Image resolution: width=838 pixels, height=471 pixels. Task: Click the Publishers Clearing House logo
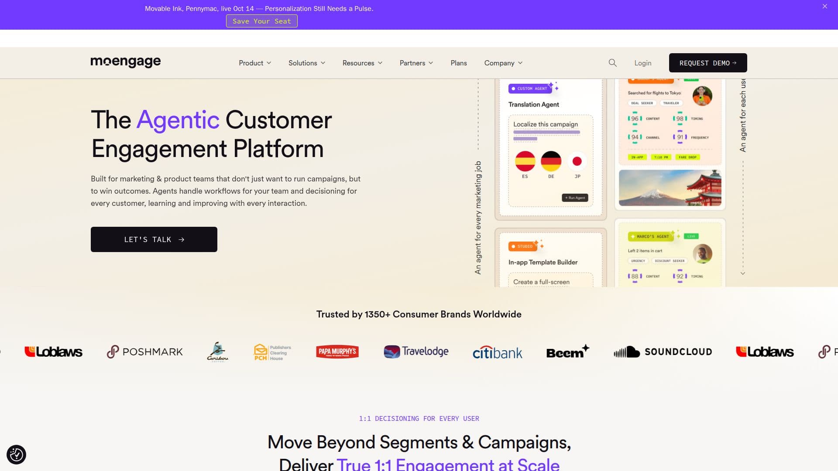click(272, 352)
